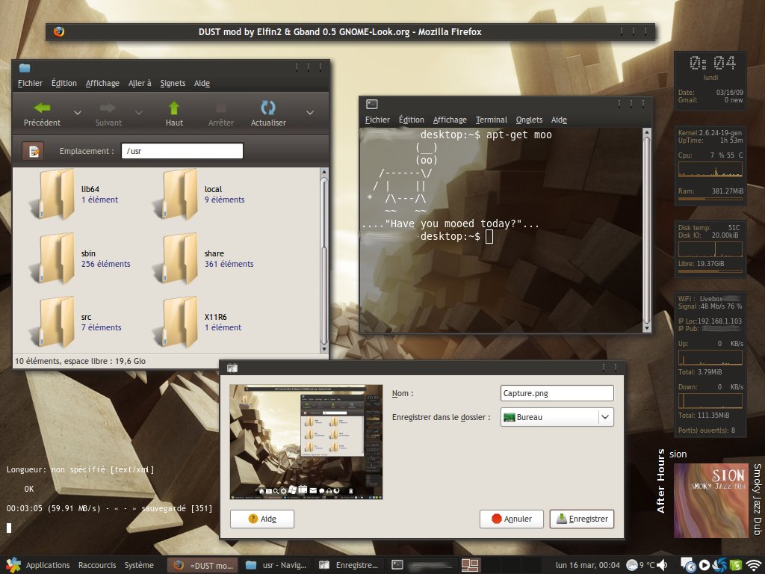This screenshot has width=765, height=574.
Task: Open the sbin folder
Action: point(55,258)
